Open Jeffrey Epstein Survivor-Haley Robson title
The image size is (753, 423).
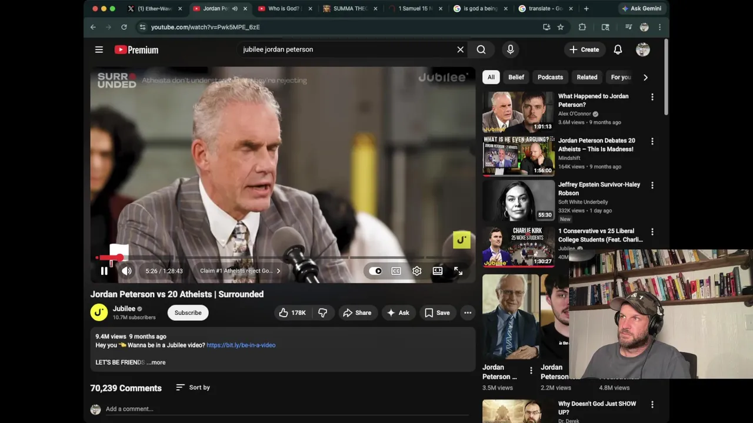click(599, 189)
